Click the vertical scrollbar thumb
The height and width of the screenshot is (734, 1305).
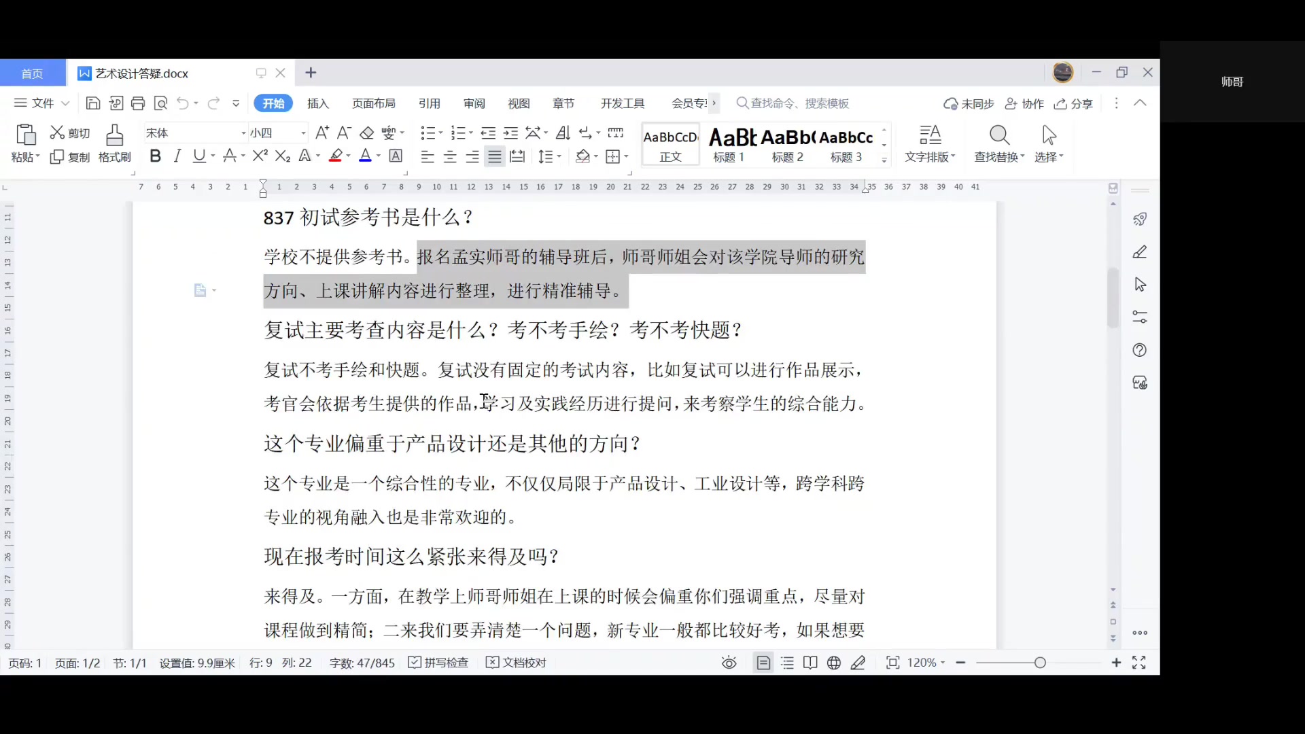(1113, 298)
